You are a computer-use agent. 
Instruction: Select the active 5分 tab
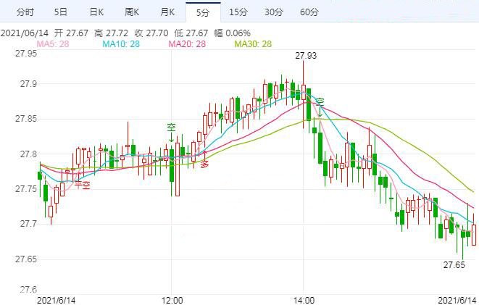point(203,12)
